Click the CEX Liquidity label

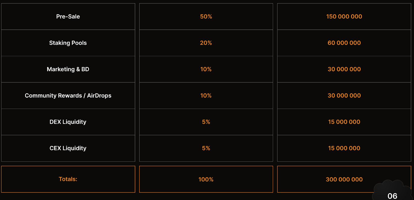(x=68, y=148)
